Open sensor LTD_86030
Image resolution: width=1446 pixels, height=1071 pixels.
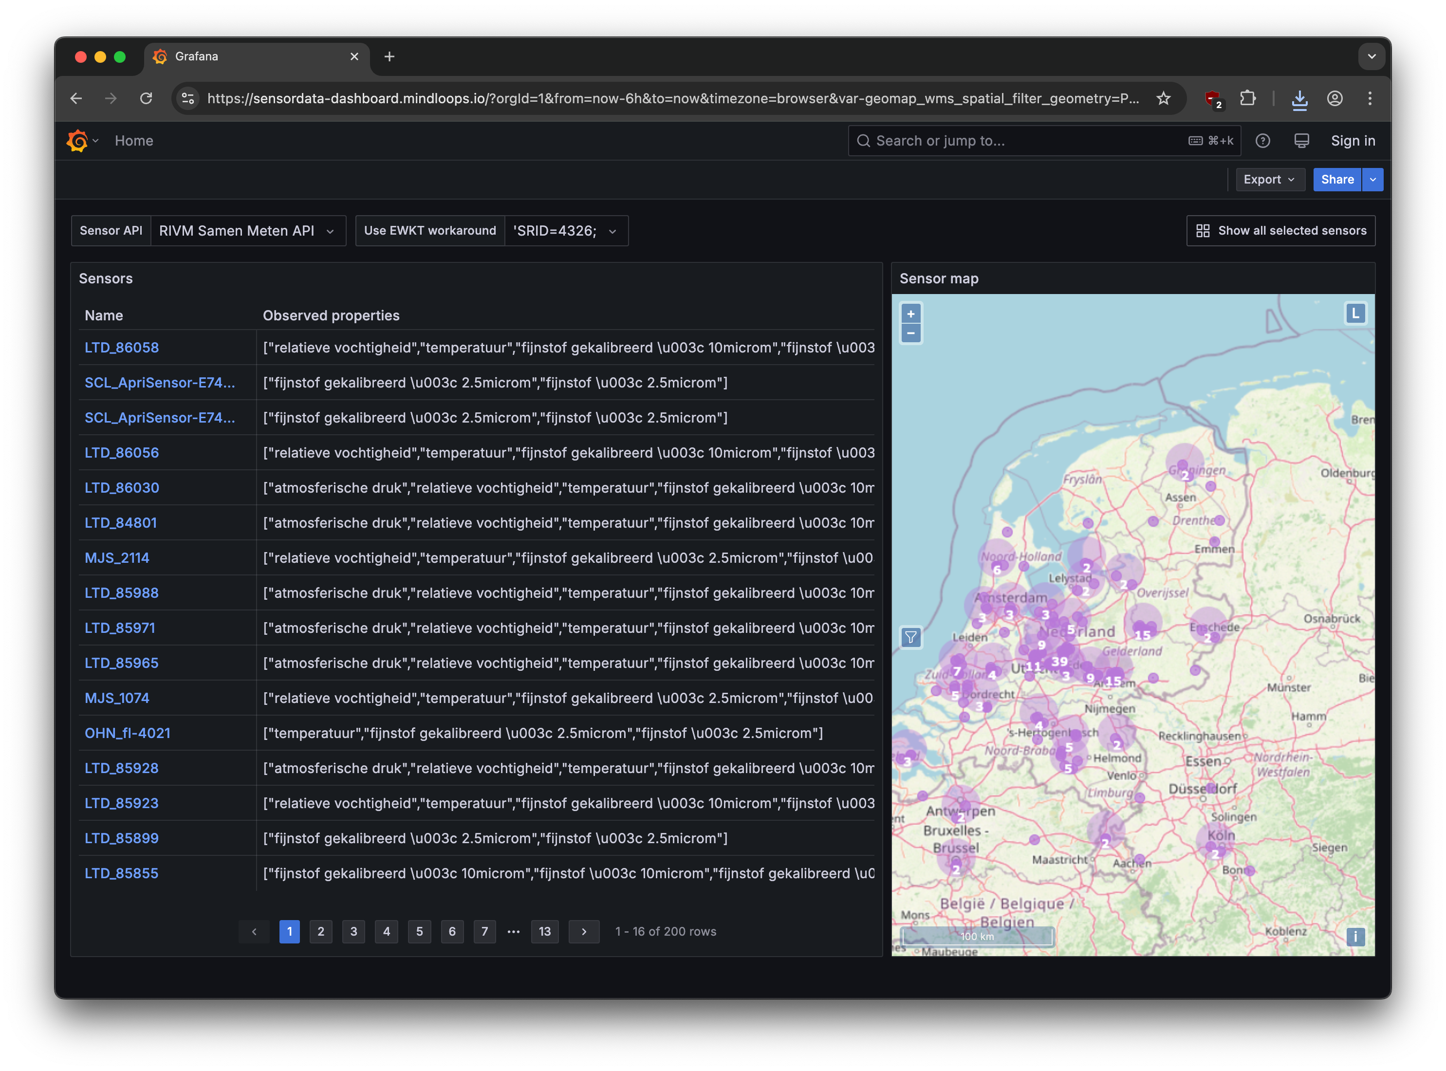tap(121, 487)
